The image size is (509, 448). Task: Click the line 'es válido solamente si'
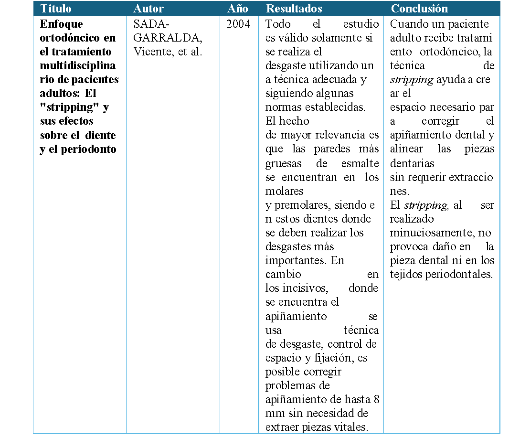coord(319,38)
